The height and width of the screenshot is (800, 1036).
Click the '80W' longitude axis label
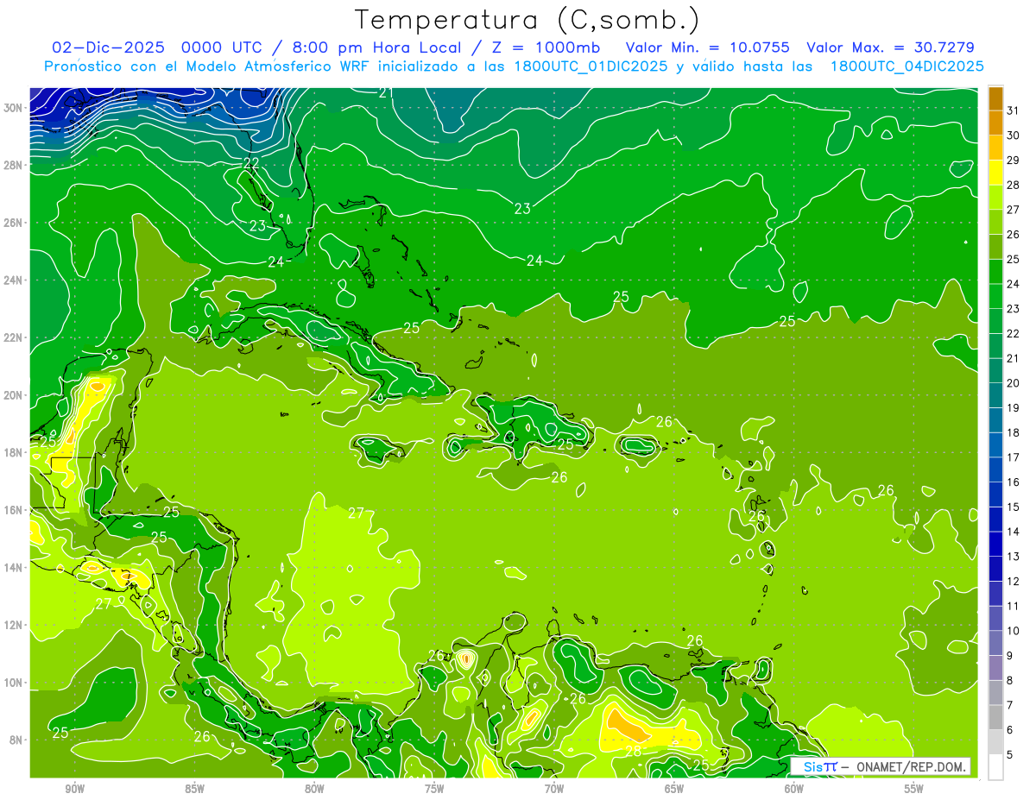coord(314,788)
